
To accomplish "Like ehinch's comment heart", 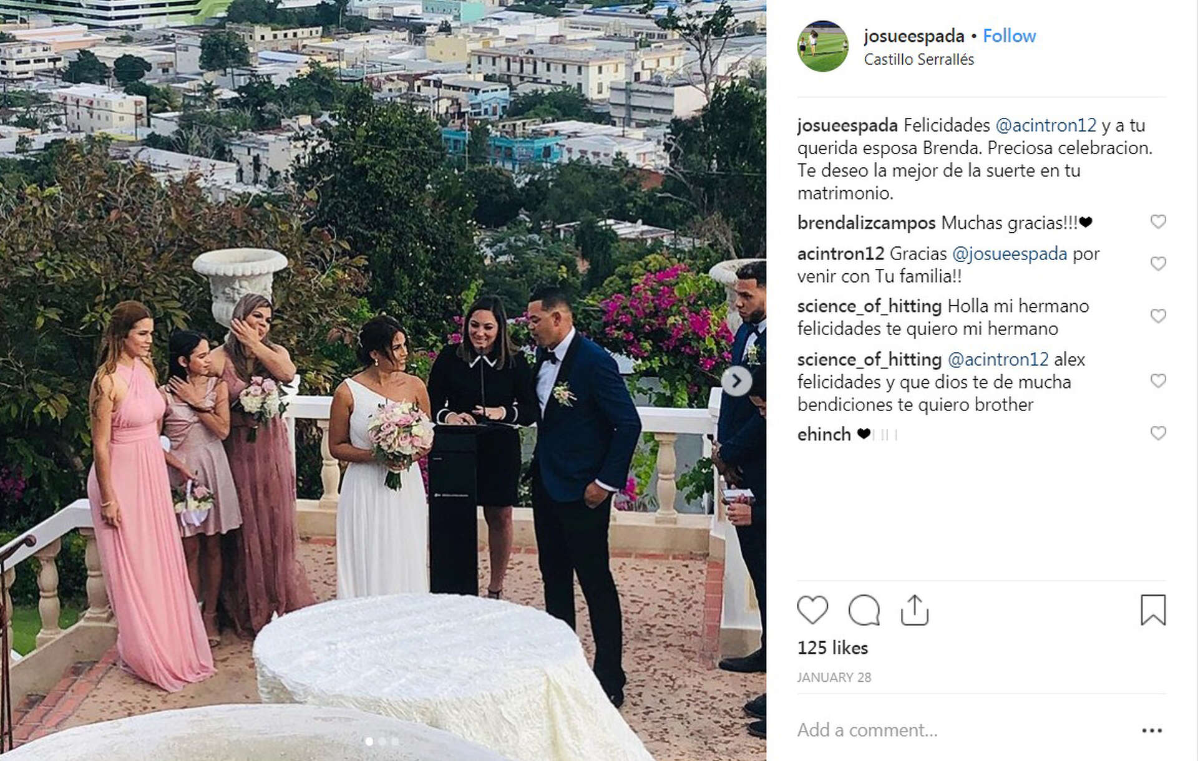I will coord(1158,433).
